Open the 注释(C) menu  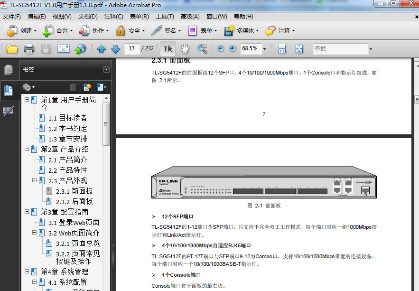pyautogui.click(x=114, y=17)
